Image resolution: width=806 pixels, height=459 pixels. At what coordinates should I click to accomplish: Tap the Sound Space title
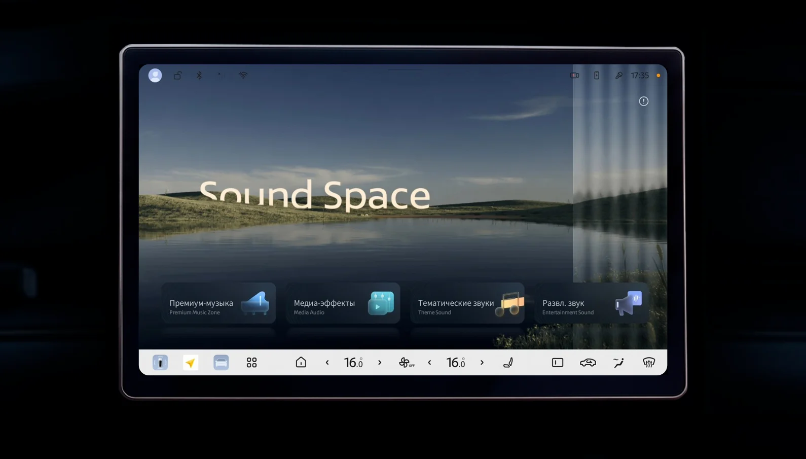pyautogui.click(x=314, y=195)
